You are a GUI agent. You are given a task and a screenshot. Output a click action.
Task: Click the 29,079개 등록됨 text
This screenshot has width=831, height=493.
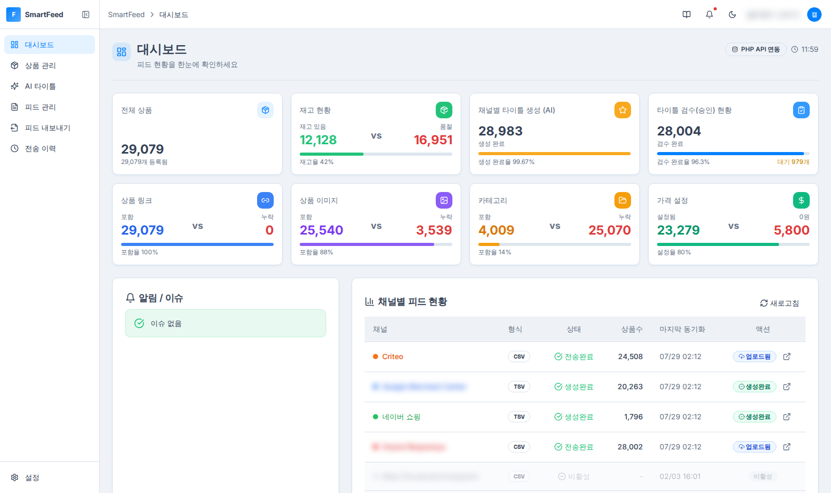coord(144,162)
